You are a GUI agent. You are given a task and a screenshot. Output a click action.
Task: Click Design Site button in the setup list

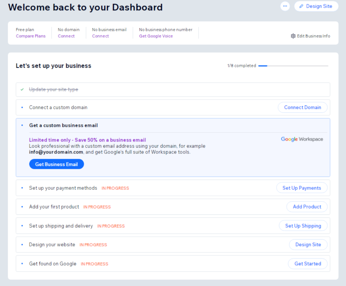coord(308,245)
